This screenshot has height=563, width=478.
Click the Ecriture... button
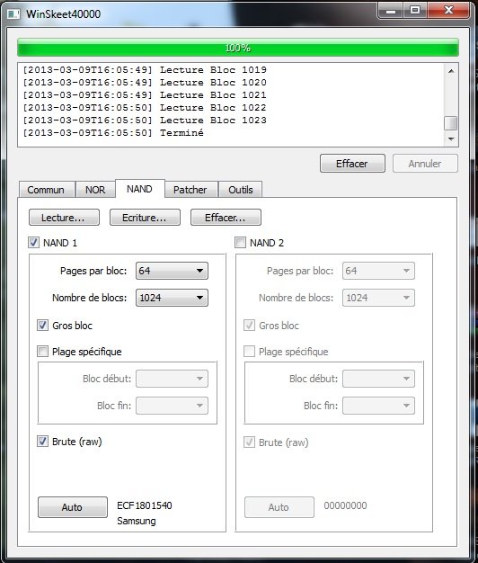click(145, 218)
